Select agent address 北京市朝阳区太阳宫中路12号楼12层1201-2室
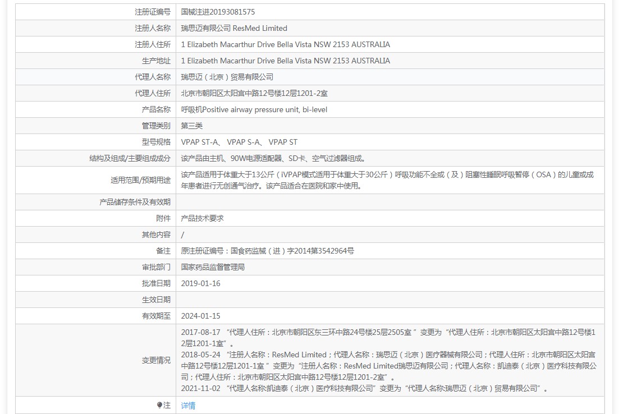The width and height of the screenshot is (623, 414). click(x=254, y=93)
